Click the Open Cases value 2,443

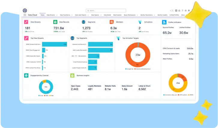(74, 89)
